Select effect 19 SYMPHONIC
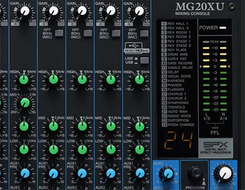 tap(175, 103)
